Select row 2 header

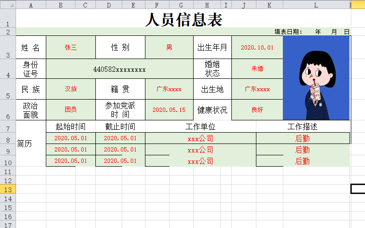[8, 32]
